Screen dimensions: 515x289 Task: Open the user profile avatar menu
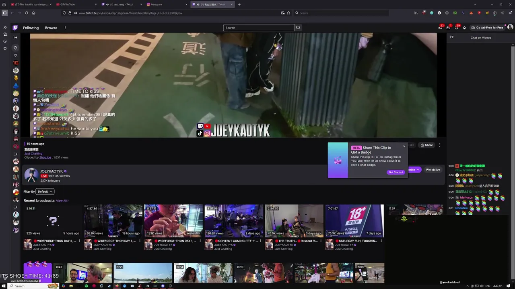510,27
